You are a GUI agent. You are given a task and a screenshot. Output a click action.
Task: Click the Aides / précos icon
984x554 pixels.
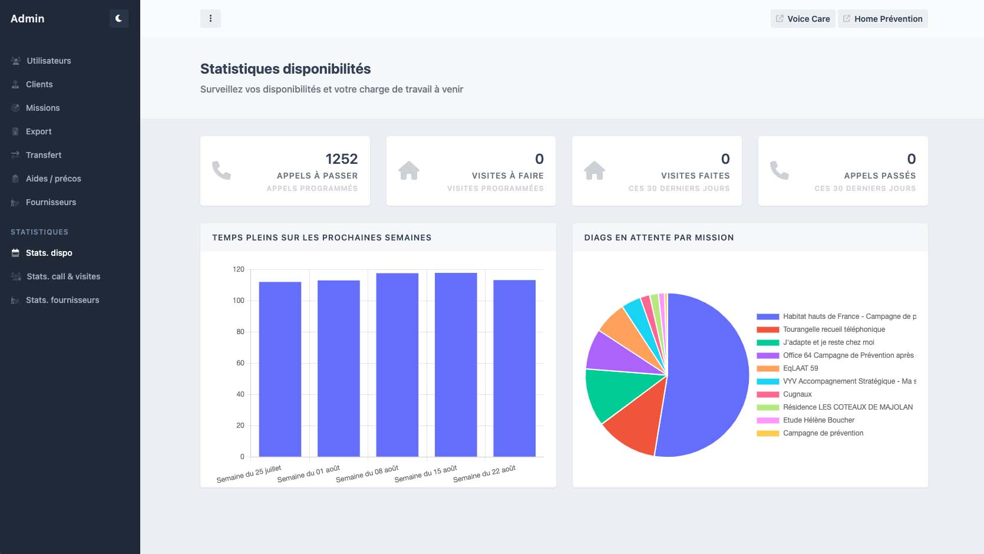(x=15, y=179)
